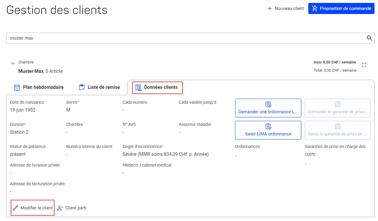Click the calendar icon of Plan hebdomadaire
Viewport: 378px width, 221px height.
(17, 88)
